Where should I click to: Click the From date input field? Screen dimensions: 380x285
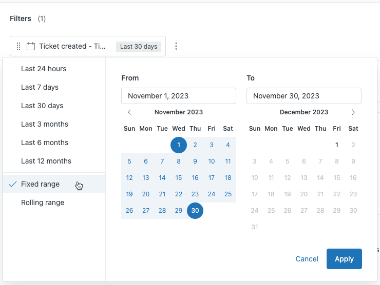coord(178,96)
